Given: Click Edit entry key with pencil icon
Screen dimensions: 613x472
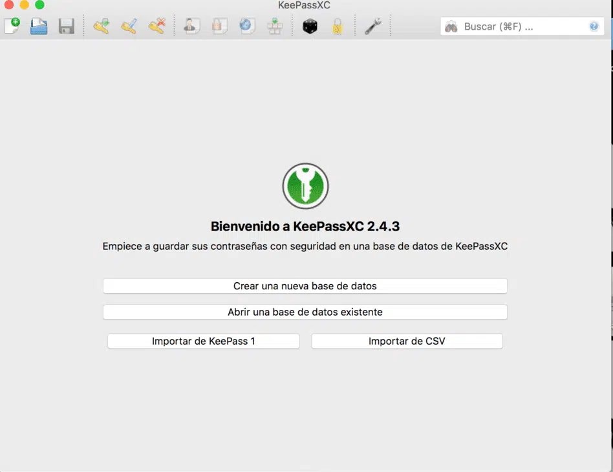Looking at the screenshot, I should point(129,26).
